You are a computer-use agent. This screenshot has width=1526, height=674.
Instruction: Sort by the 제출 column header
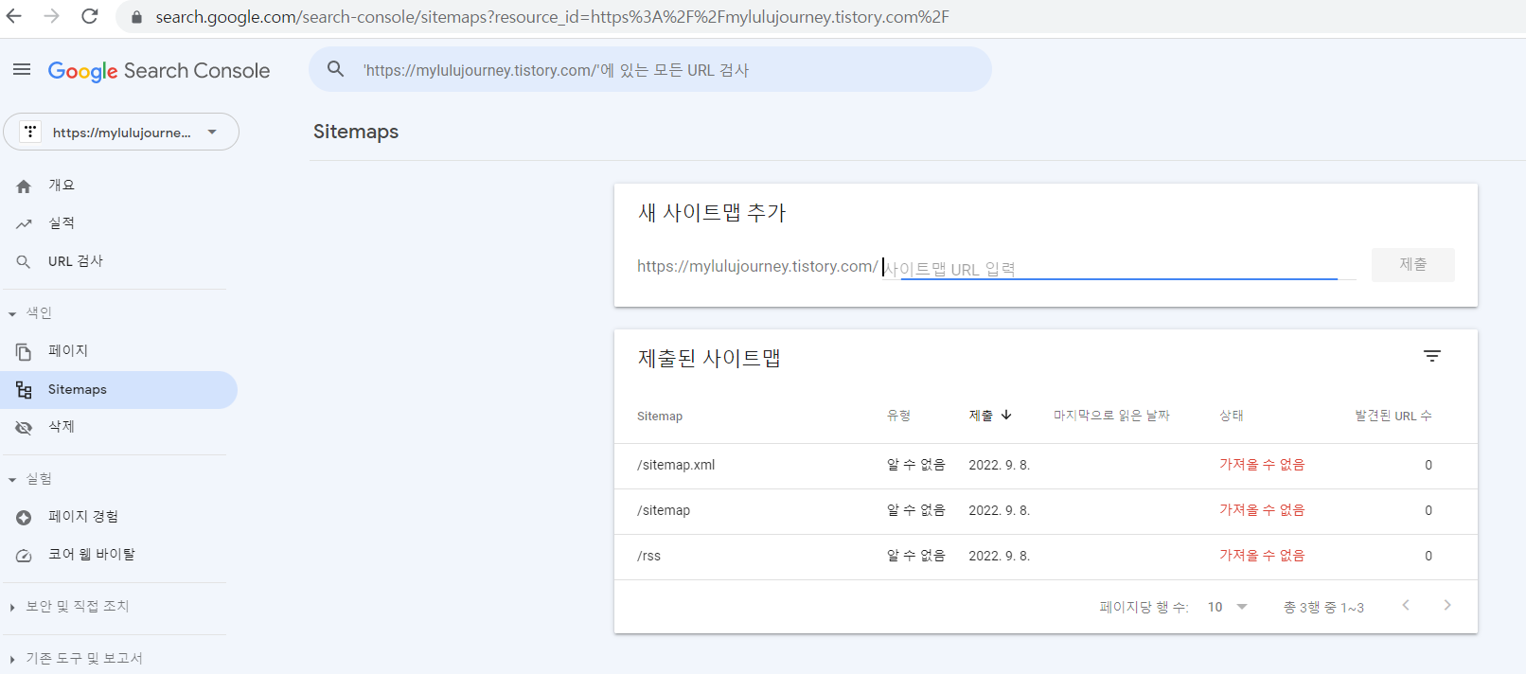(x=981, y=416)
